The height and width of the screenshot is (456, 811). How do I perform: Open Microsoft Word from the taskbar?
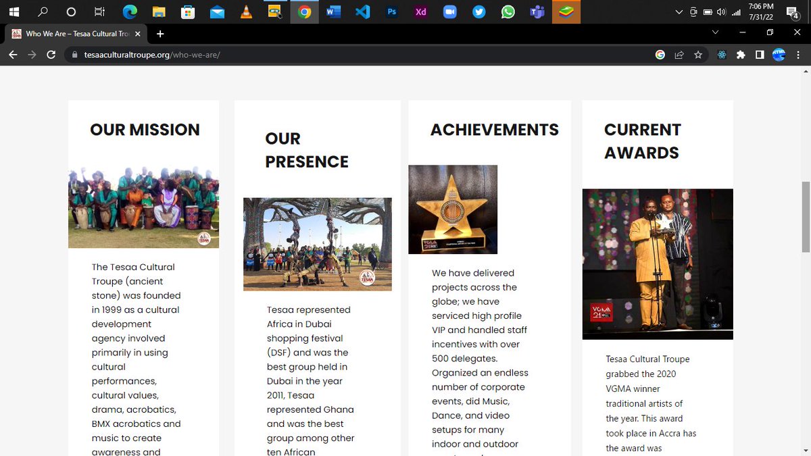click(x=333, y=11)
